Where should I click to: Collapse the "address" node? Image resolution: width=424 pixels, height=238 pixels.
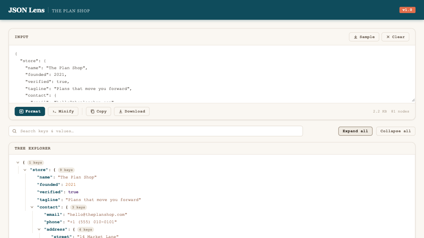click(39, 230)
